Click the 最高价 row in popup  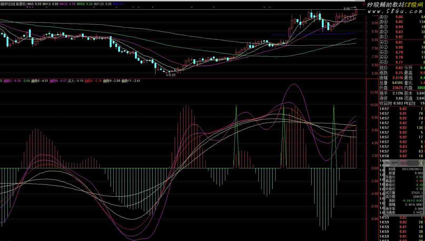pos(404,181)
